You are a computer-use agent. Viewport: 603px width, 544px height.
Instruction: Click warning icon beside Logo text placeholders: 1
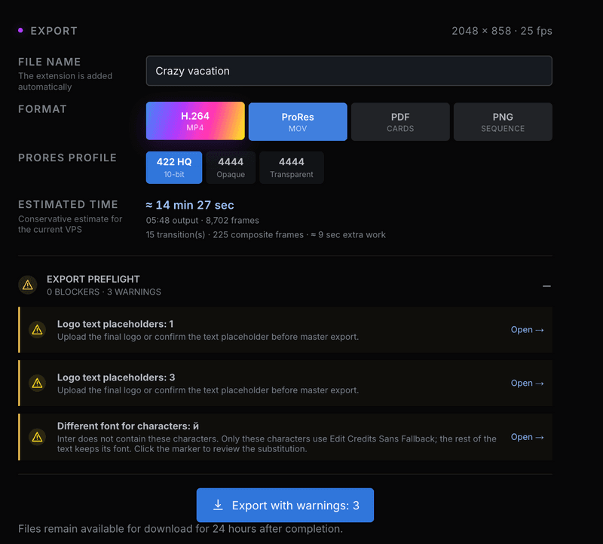point(37,330)
